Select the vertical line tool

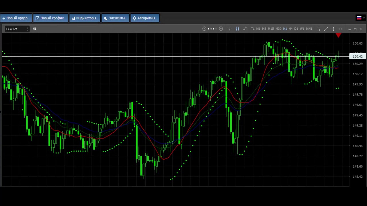coord(333,29)
